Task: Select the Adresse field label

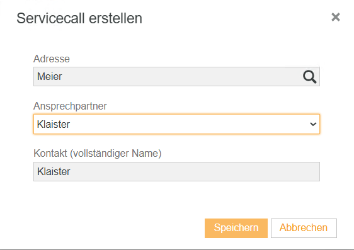Action: point(52,59)
